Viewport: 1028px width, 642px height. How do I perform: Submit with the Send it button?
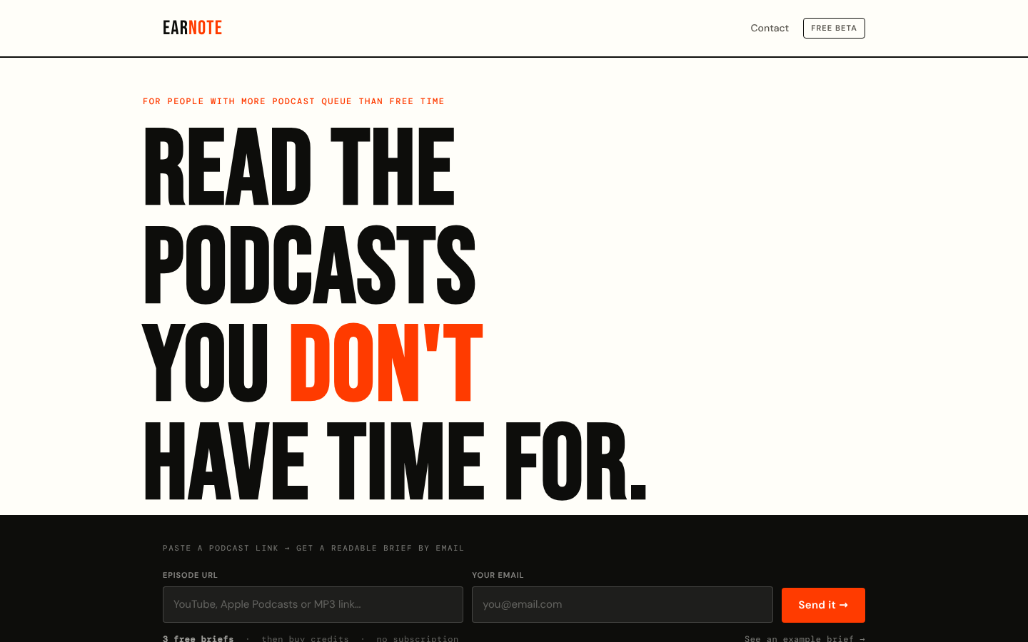[x=823, y=605]
